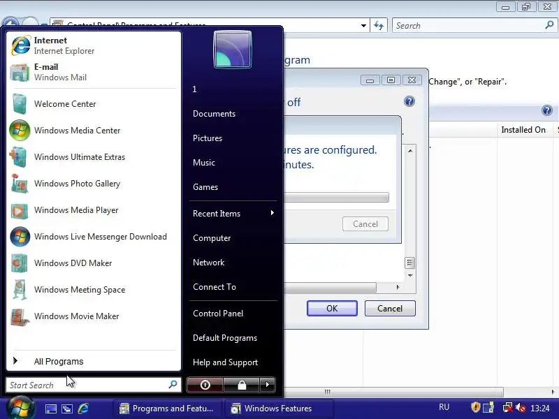Open Music folder link
Image resolution: width=559 pixels, height=419 pixels.
pos(204,163)
